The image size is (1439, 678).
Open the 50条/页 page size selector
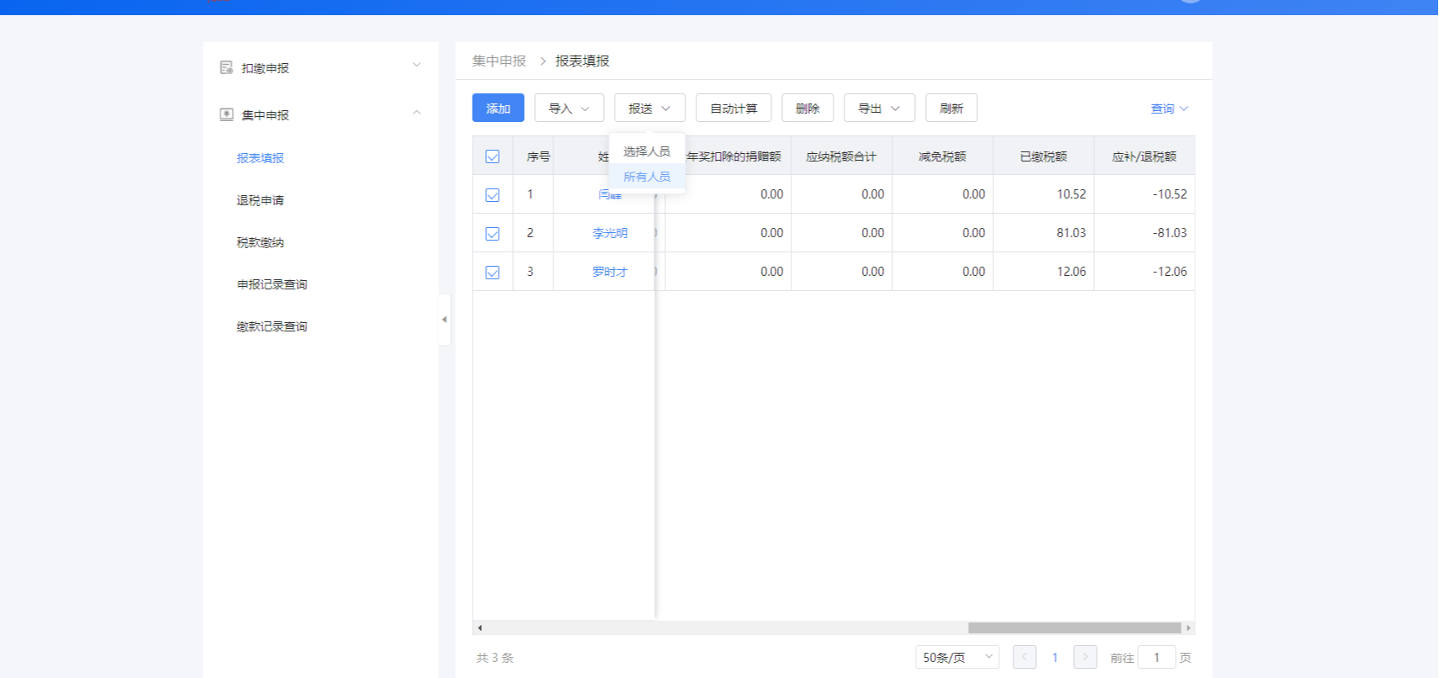pyautogui.click(x=957, y=657)
